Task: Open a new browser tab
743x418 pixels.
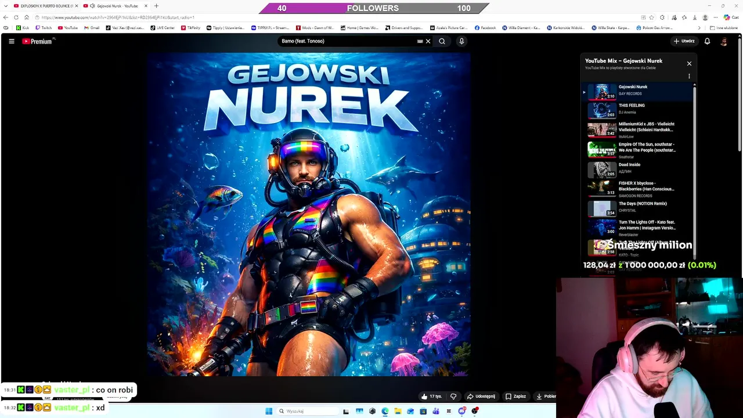Action: coord(156,6)
